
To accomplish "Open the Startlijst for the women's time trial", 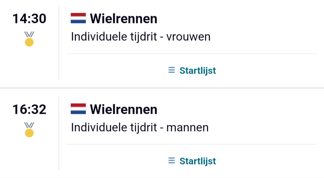I will pyautogui.click(x=198, y=71).
